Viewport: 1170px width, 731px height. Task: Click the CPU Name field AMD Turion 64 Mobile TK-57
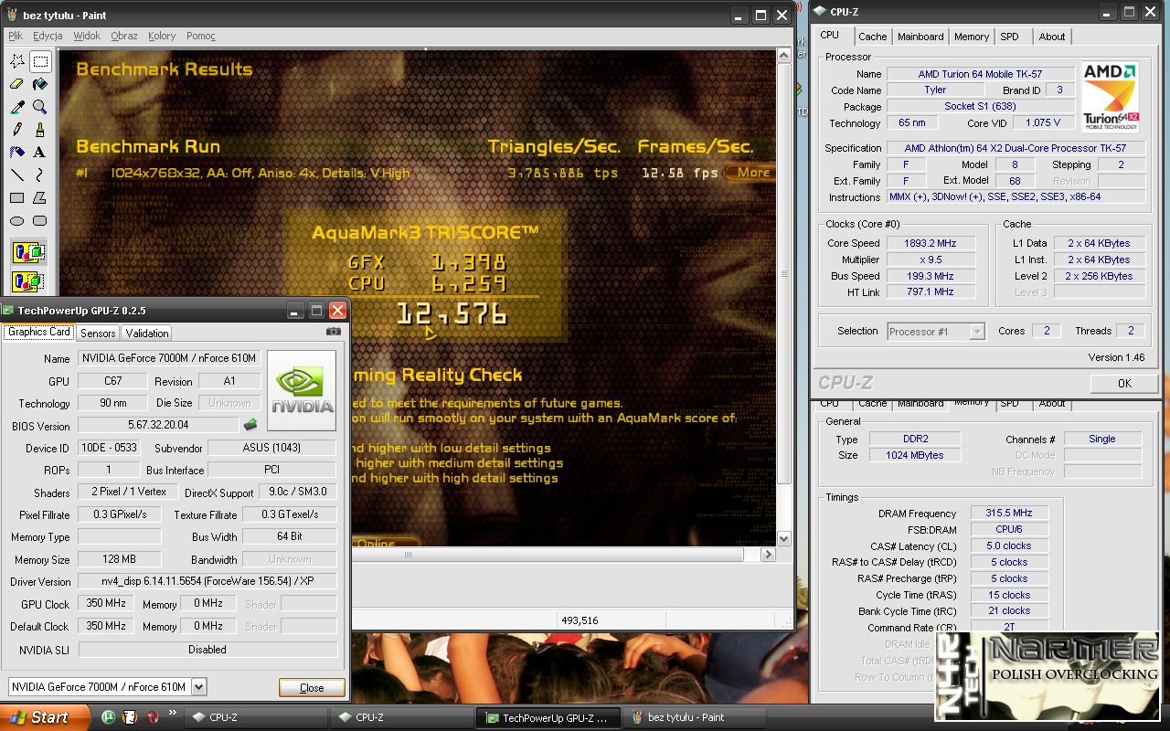click(x=980, y=74)
